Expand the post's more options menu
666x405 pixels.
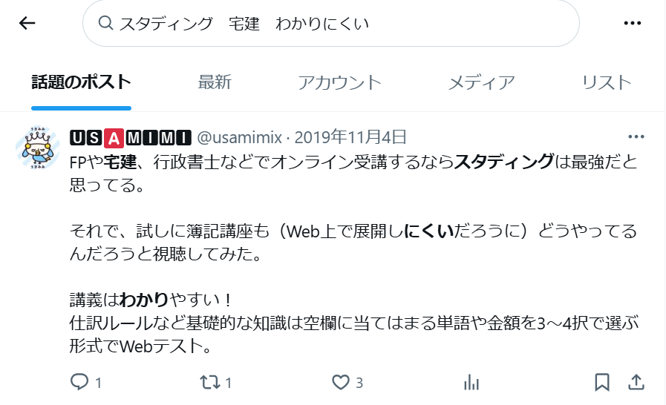pos(636,136)
